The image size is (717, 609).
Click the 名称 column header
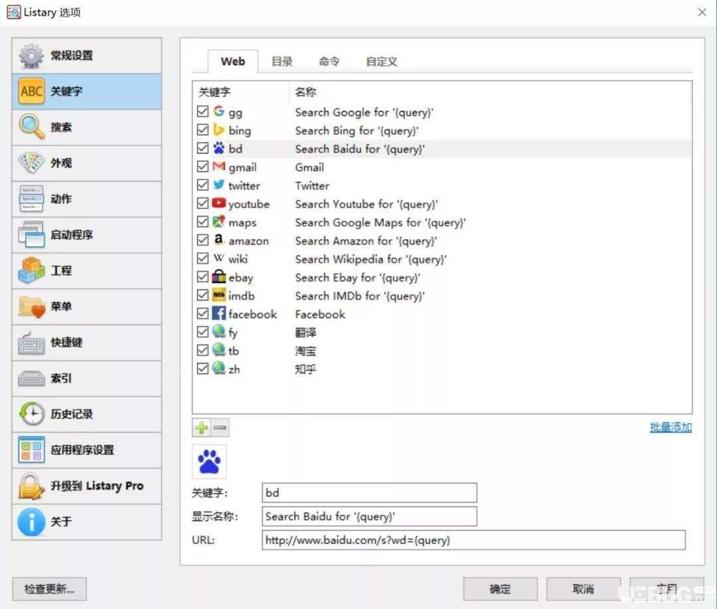[x=305, y=92]
